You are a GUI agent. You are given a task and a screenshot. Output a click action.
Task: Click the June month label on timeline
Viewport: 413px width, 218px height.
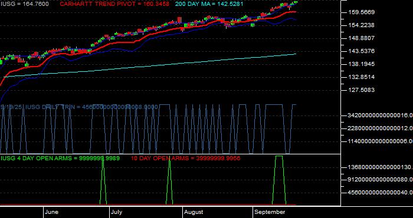tap(52, 212)
